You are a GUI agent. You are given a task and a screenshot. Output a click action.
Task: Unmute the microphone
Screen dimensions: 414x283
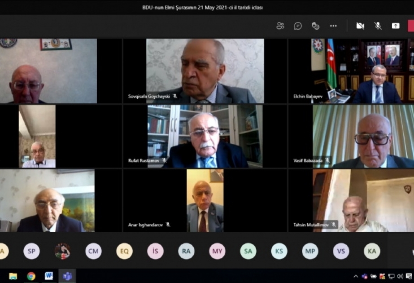(x=378, y=26)
